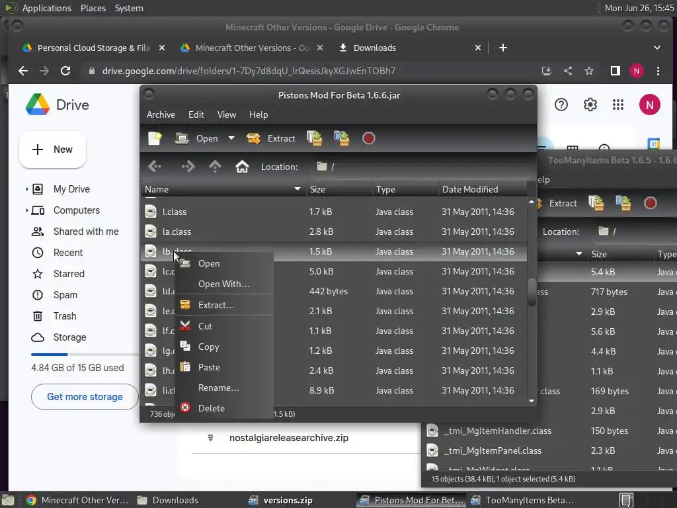Click the Get more storage button
Screen dimensions: 677x508
(85, 397)
